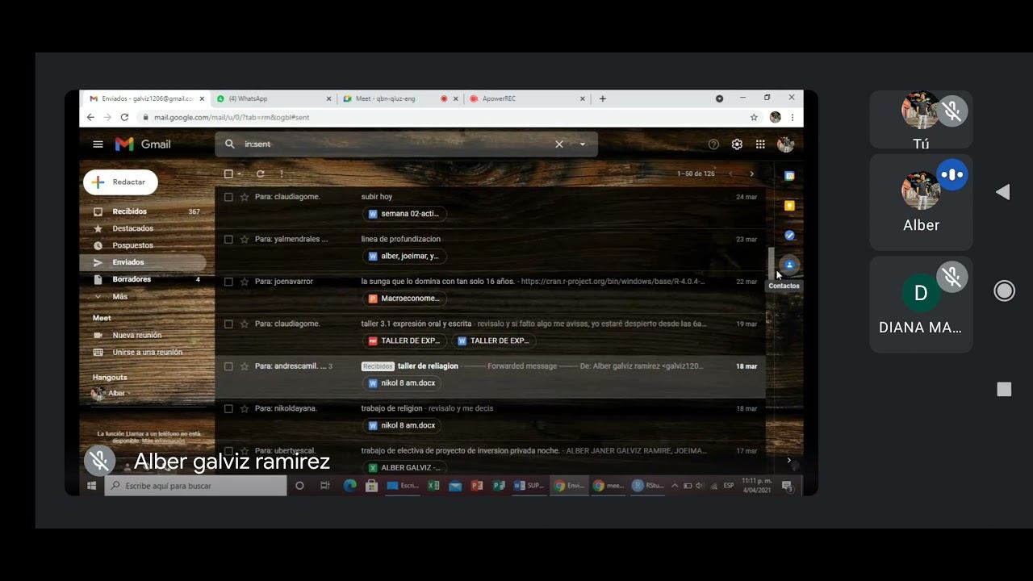1033x581 pixels.
Task: Select checkbox for email to yalmendrales
Action: click(228, 239)
